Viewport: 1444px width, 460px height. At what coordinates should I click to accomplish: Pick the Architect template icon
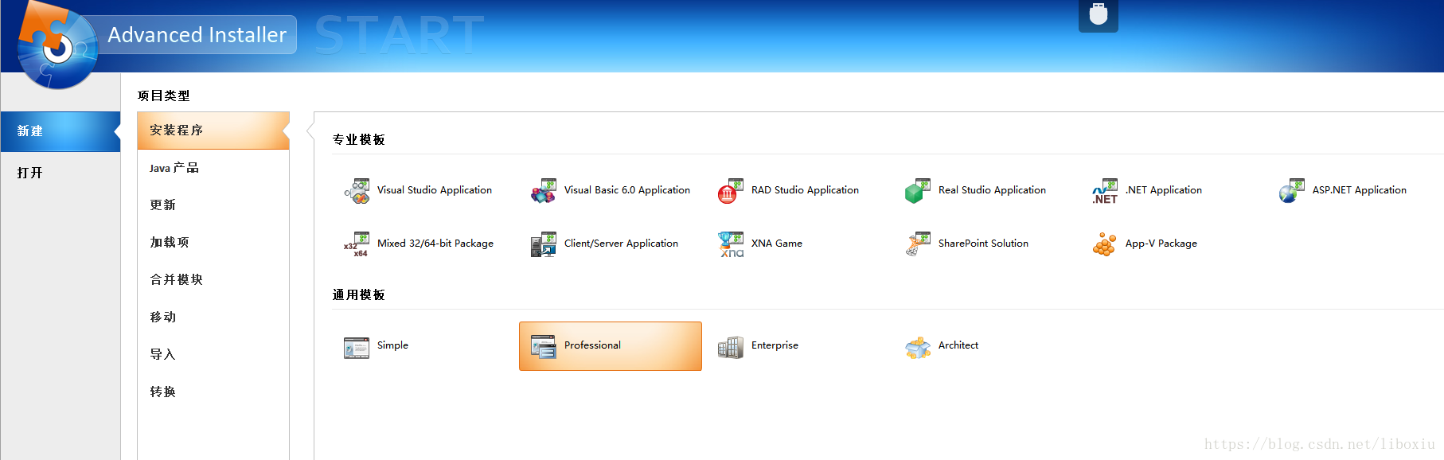point(918,347)
